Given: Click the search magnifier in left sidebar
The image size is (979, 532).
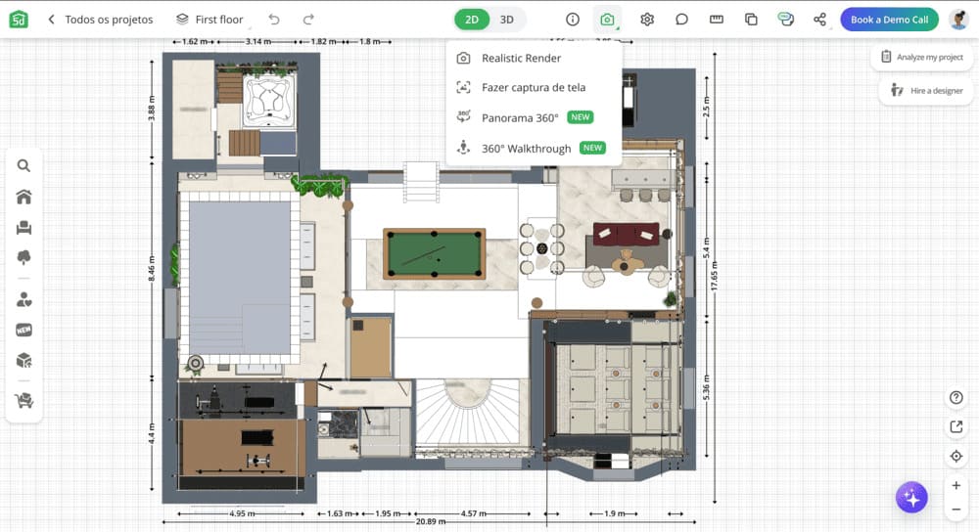Looking at the screenshot, I should click(x=23, y=166).
